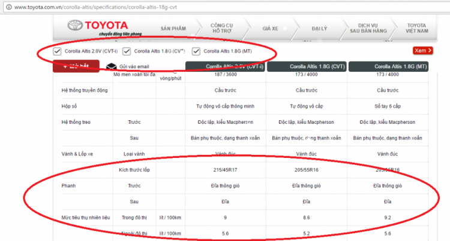Click the Kích thước lốp label
Screen dimensions: 450x241
[134, 170]
